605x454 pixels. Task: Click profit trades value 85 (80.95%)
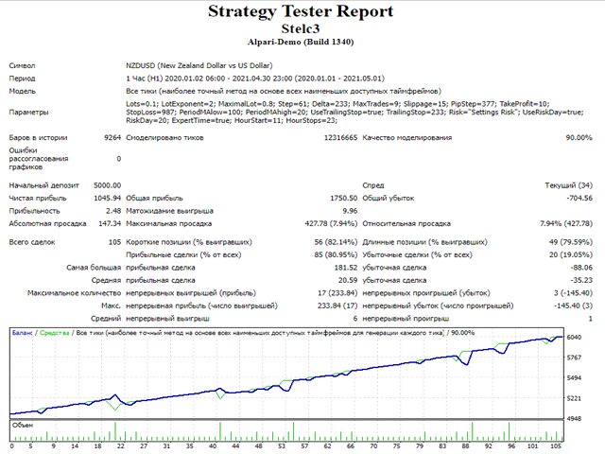(x=336, y=254)
